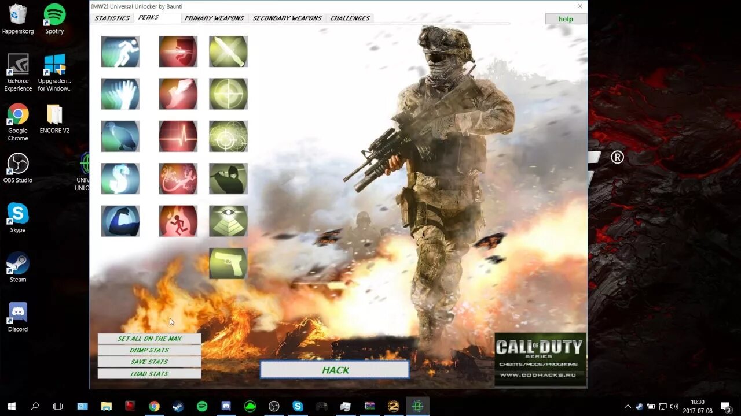Open the notification action center

coord(726,406)
